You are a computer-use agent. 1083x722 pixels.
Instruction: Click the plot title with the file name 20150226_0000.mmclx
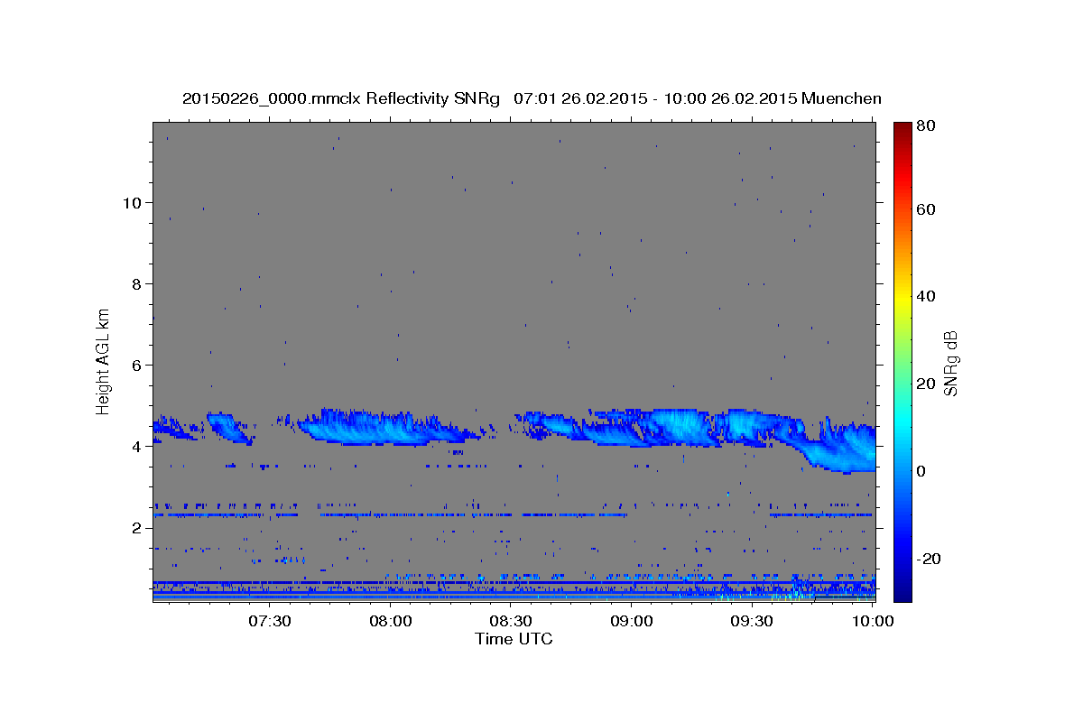coord(532,98)
